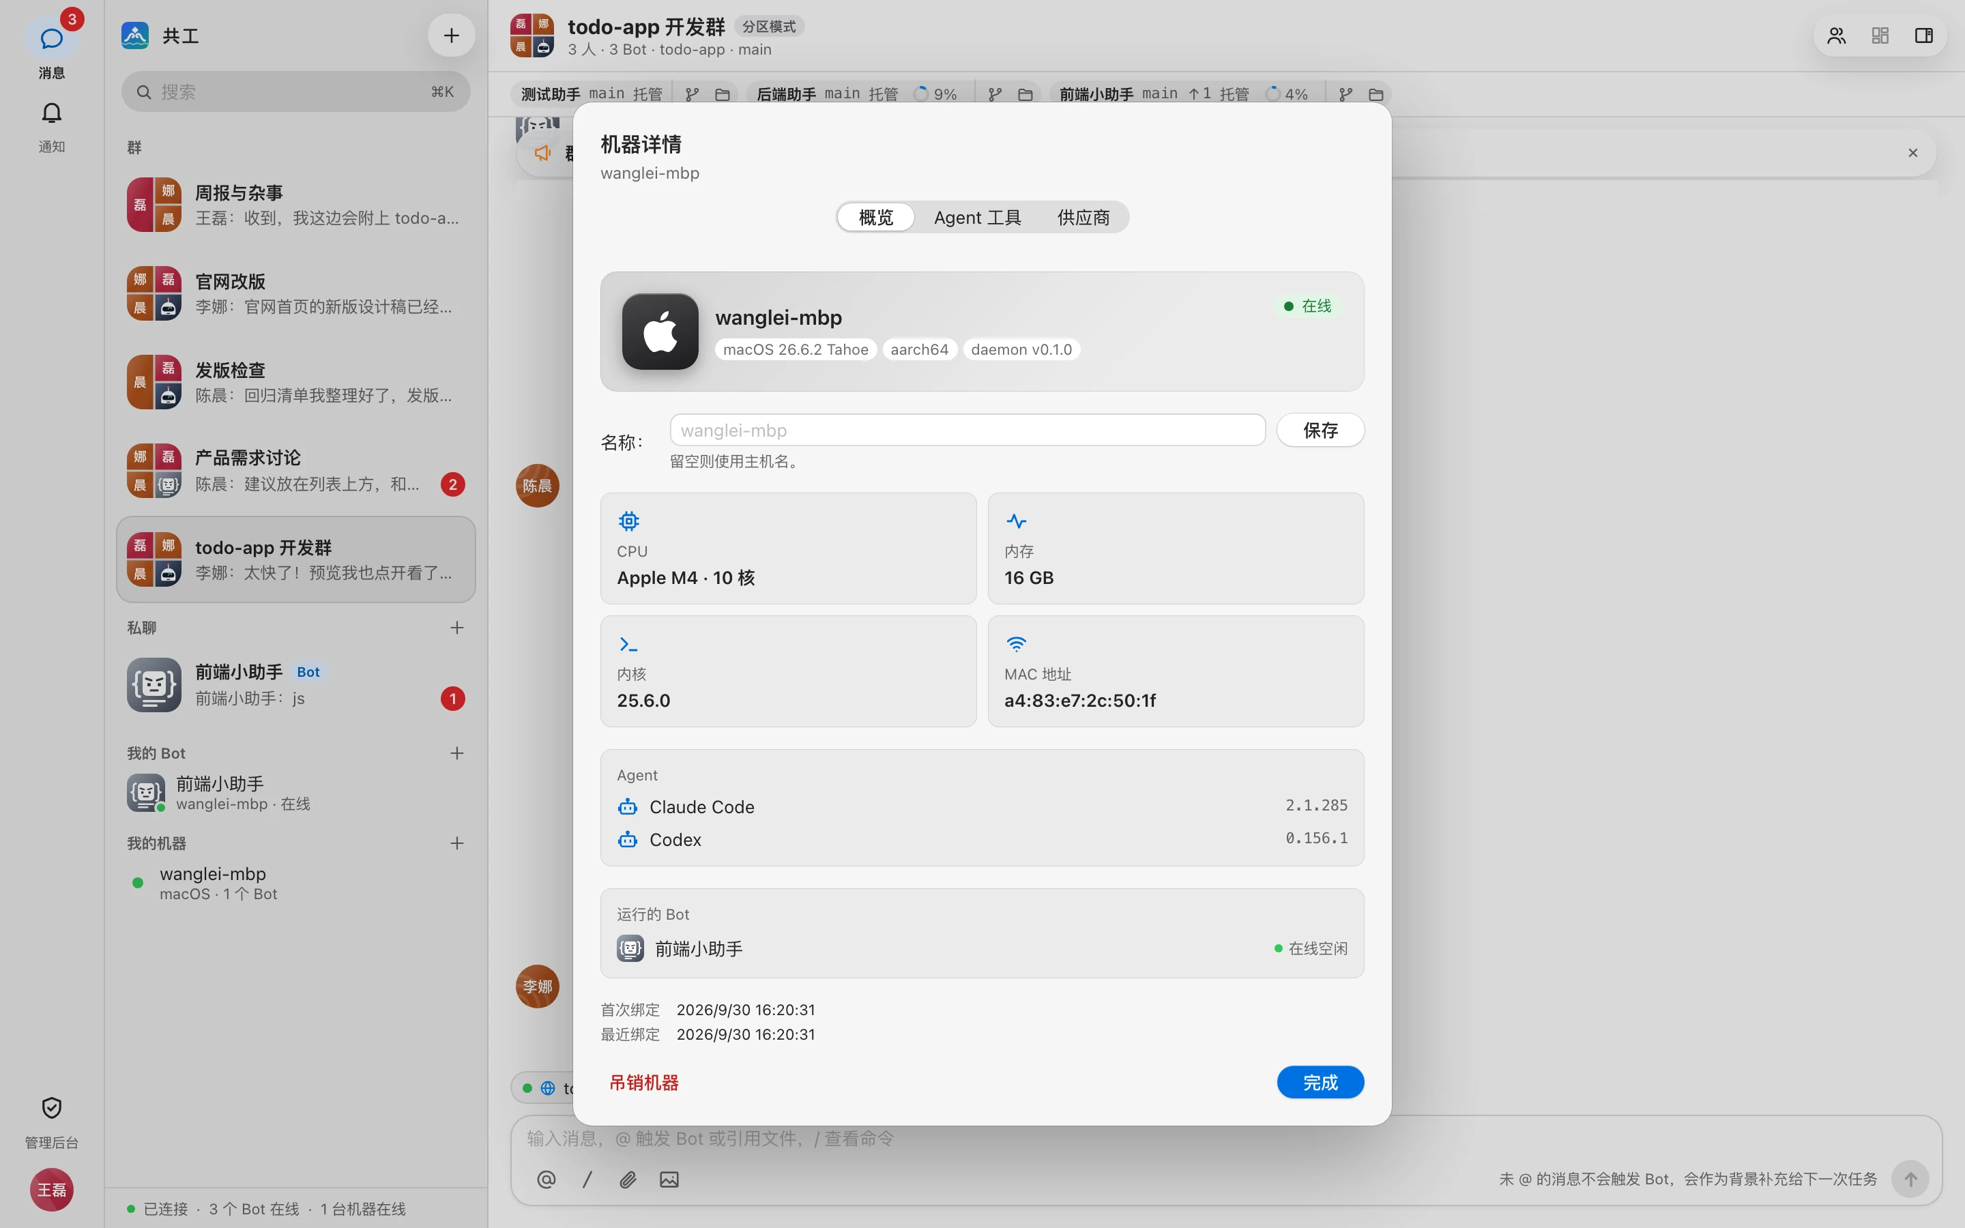Open the group members icon in header
The image size is (1965, 1228).
tap(1837, 35)
